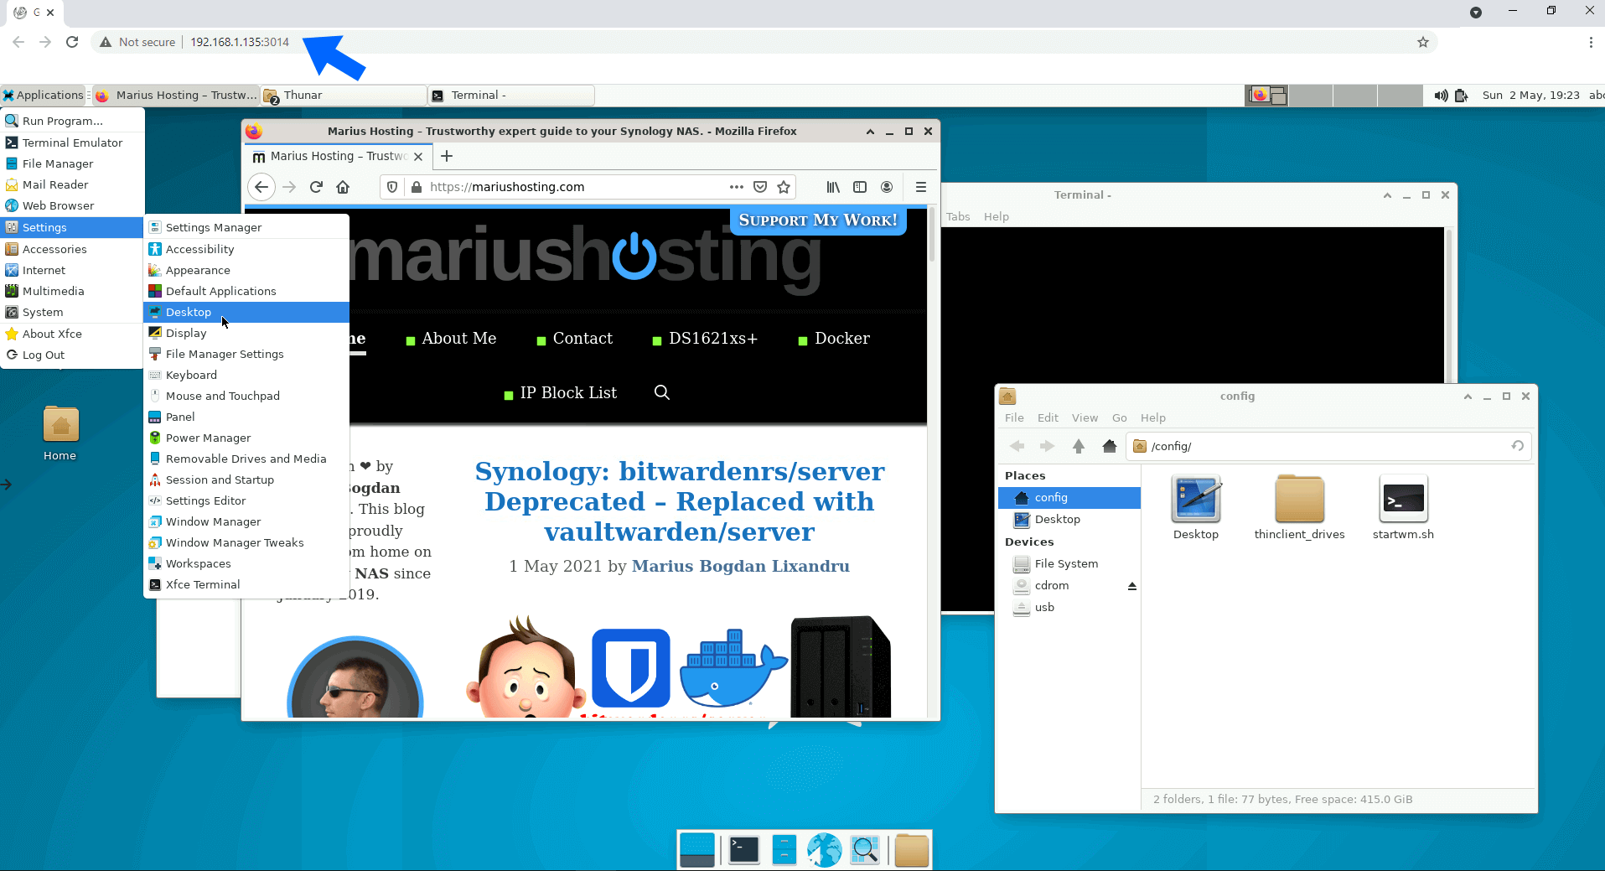Select usb in Thunar Devices
This screenshot has width=1605, height=871.
(x=1069, y=608)
